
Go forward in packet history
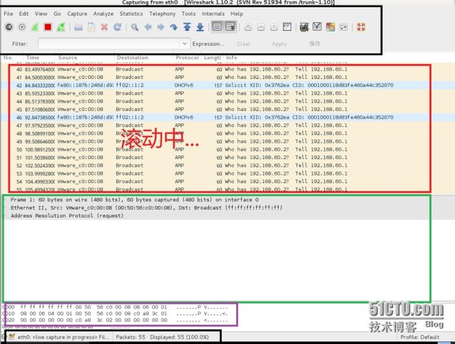click(x=161, y=27)
